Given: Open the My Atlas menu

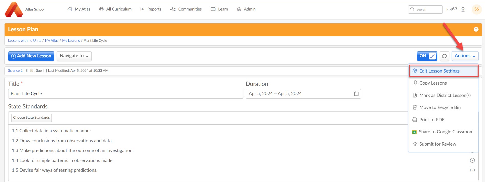Looking at the screenshot, I should tap(79, 9).
